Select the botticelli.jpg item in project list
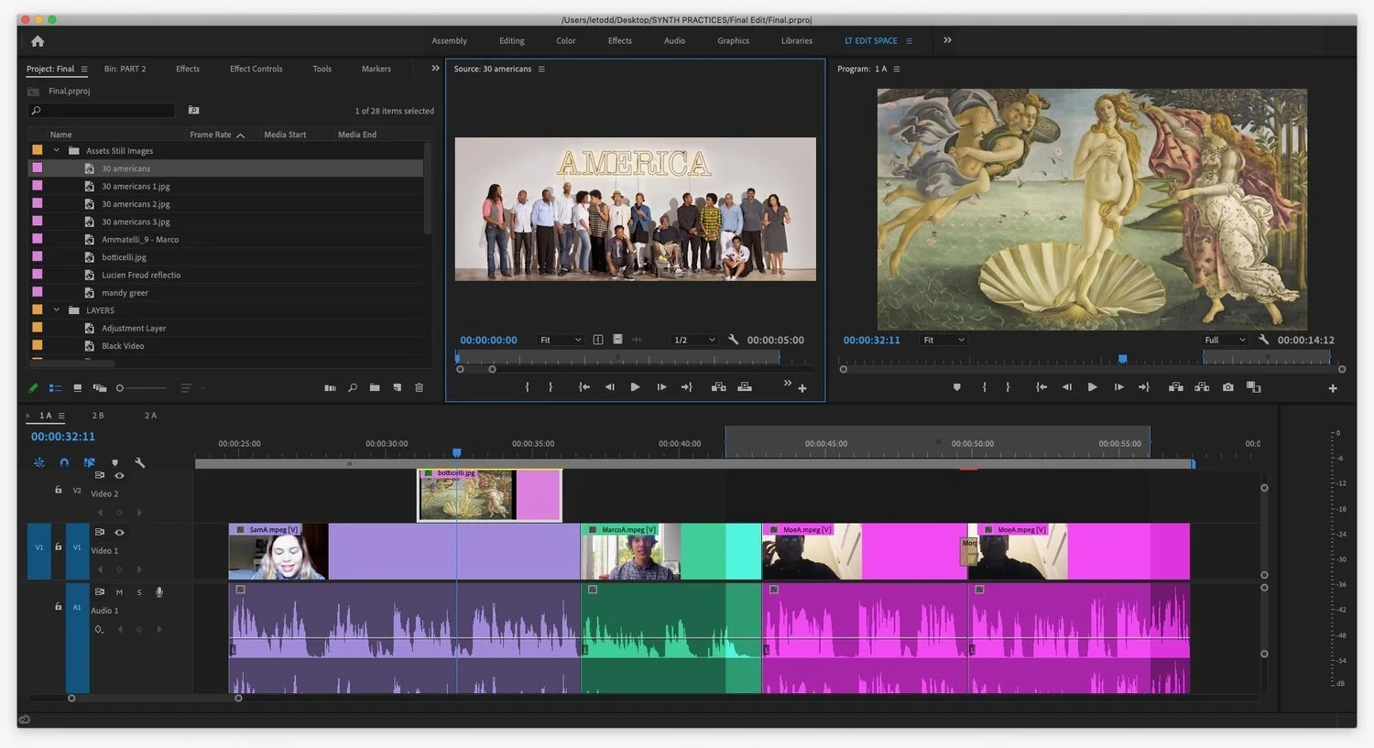 tap(124, 257)
